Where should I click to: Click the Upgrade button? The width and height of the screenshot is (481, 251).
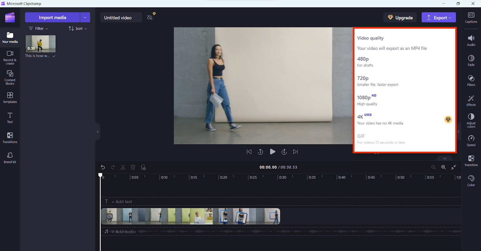pyautogui.click(x=400, y=17)
